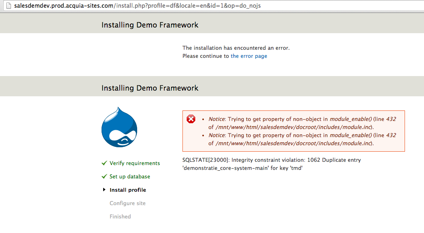Viewport: 424px width, 233px height.
Task: Click the checkmark beside Set up database
Action: tap(104, 177)
